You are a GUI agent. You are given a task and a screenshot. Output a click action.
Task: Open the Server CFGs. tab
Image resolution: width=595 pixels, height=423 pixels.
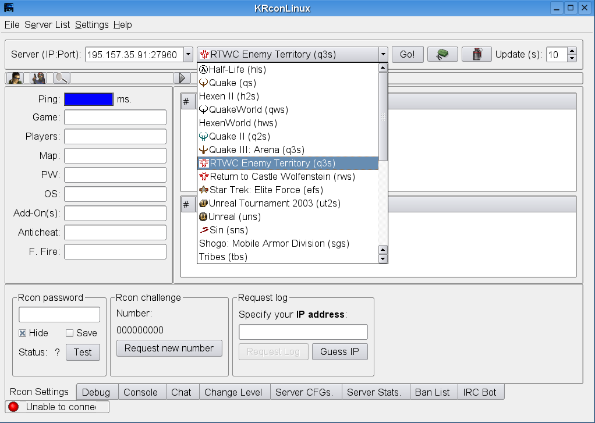(306, 392)
